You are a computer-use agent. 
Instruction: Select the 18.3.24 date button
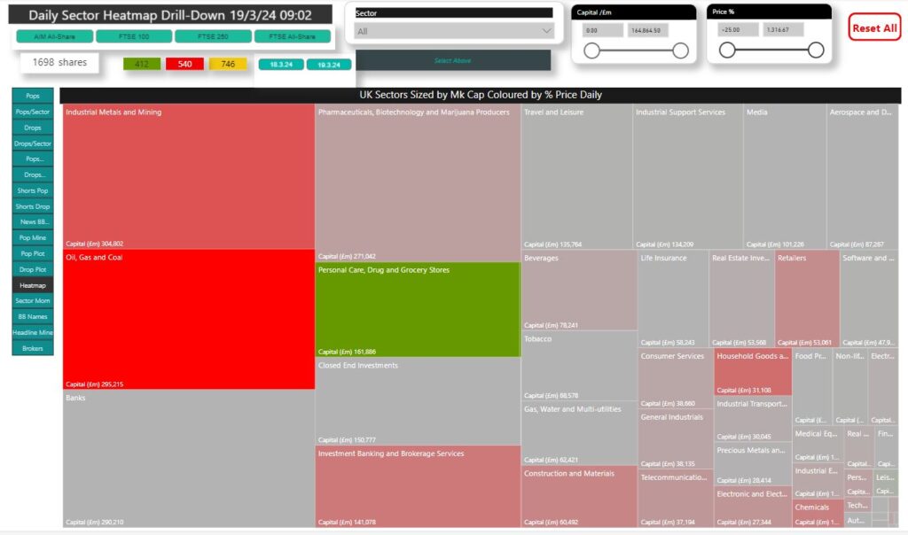pyautogui.click(x=281, y=65)
